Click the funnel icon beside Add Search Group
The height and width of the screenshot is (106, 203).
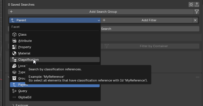point(196,12)
